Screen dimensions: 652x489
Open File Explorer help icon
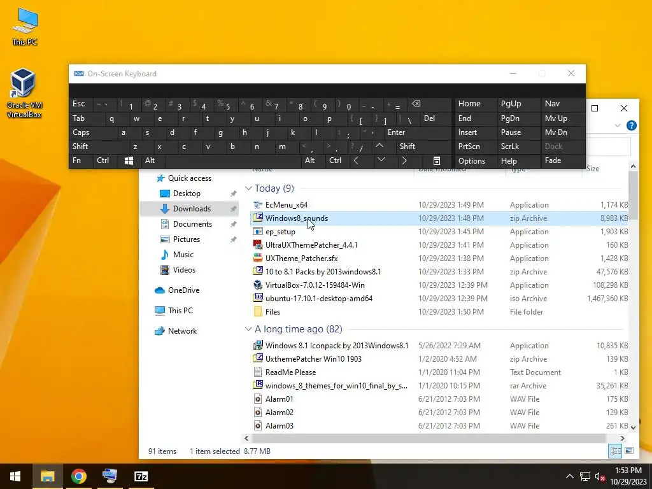point(631,125)
